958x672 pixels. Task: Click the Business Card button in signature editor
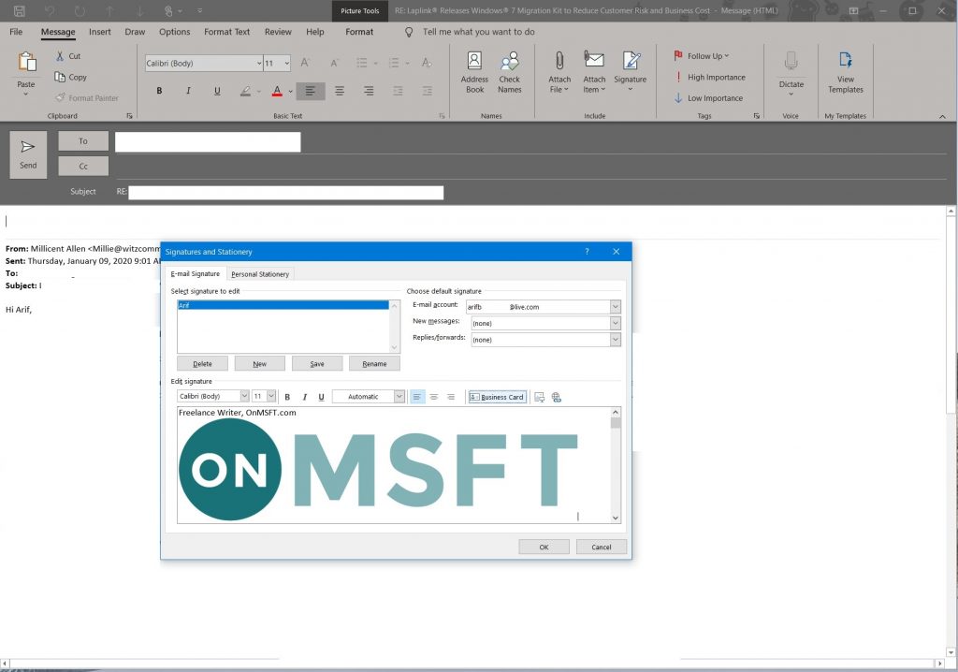[497, 397]
